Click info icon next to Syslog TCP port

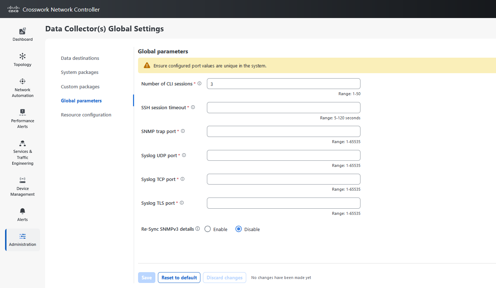pyautogui.click(x=182, y=179)
